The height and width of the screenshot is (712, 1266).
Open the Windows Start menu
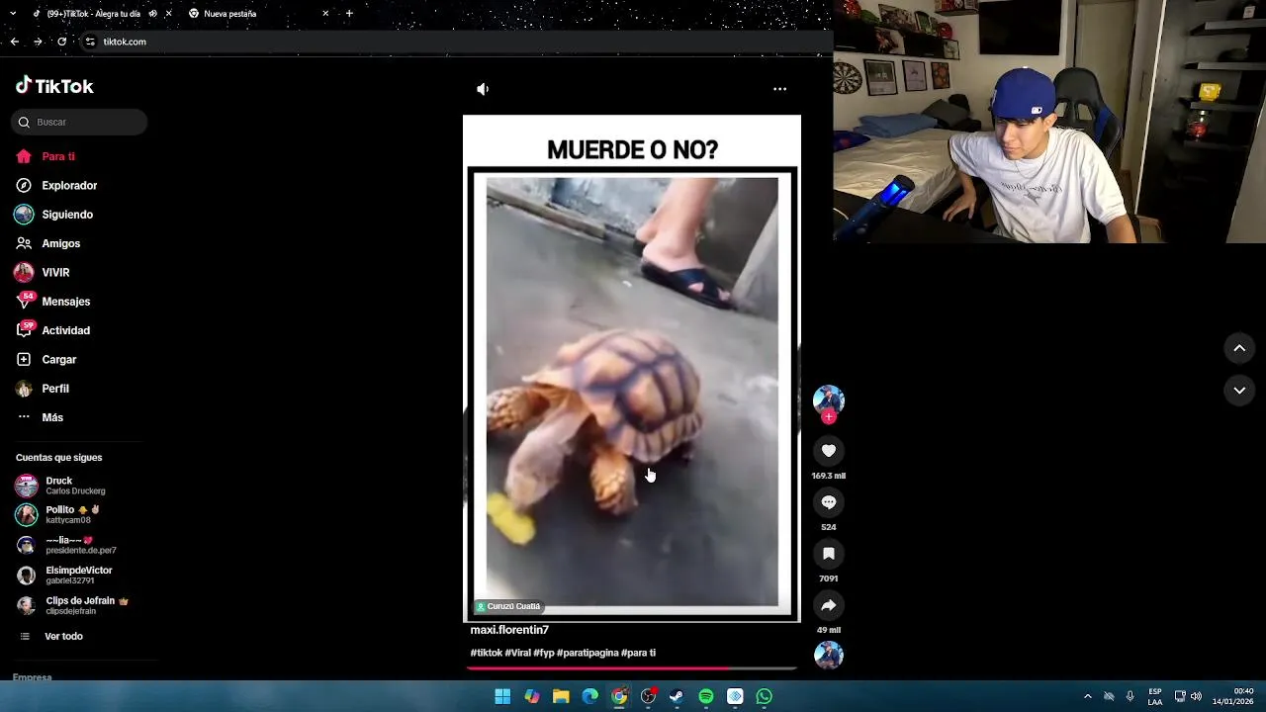tap(502, 696)
